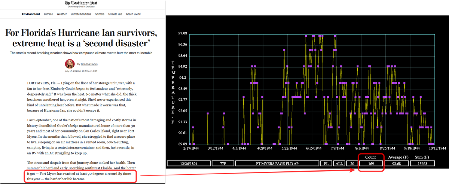Click the Count value 169
This screenshot has width=449, height=184.
pyautogui.click(x=370, y=163)
